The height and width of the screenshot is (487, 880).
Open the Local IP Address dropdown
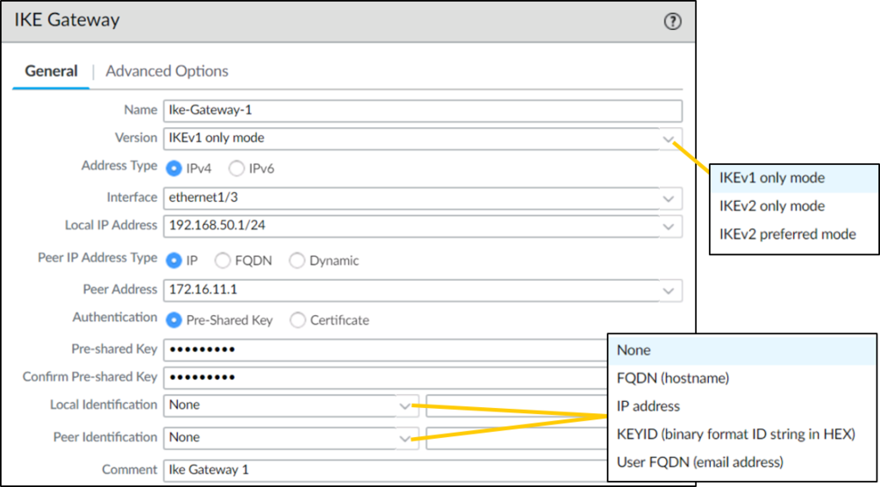pos(668,226)
